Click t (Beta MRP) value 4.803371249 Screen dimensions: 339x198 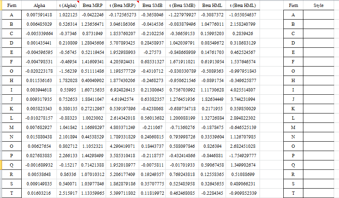click(x=122, y=127)
